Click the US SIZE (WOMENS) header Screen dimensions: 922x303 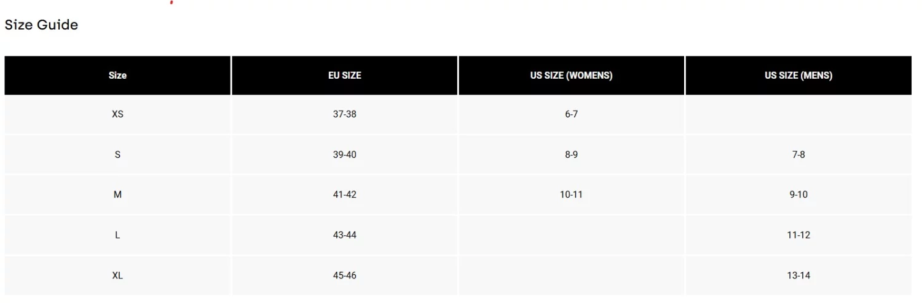coord(572,76)
